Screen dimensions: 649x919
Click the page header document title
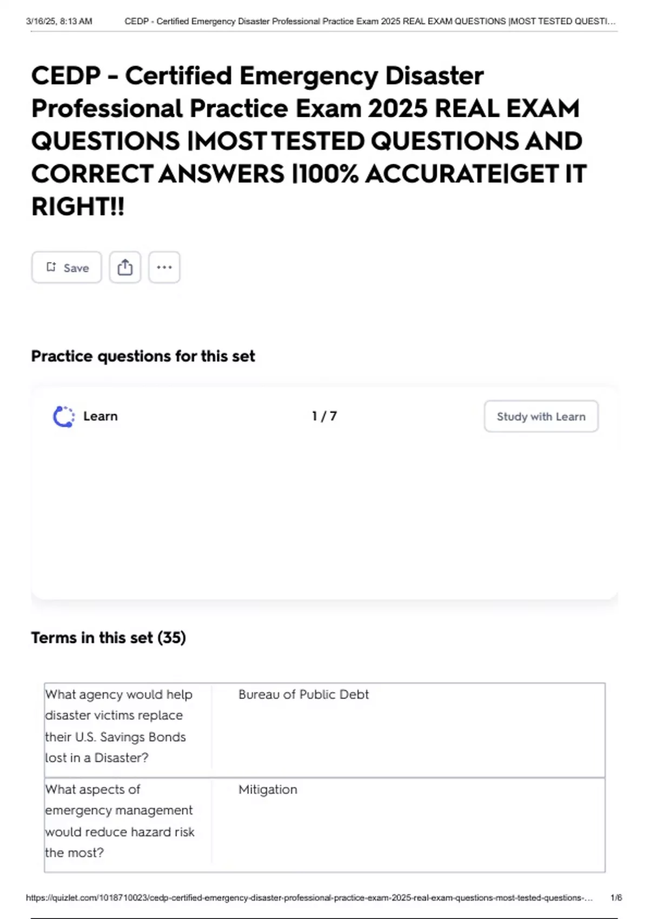click(370, 22)
